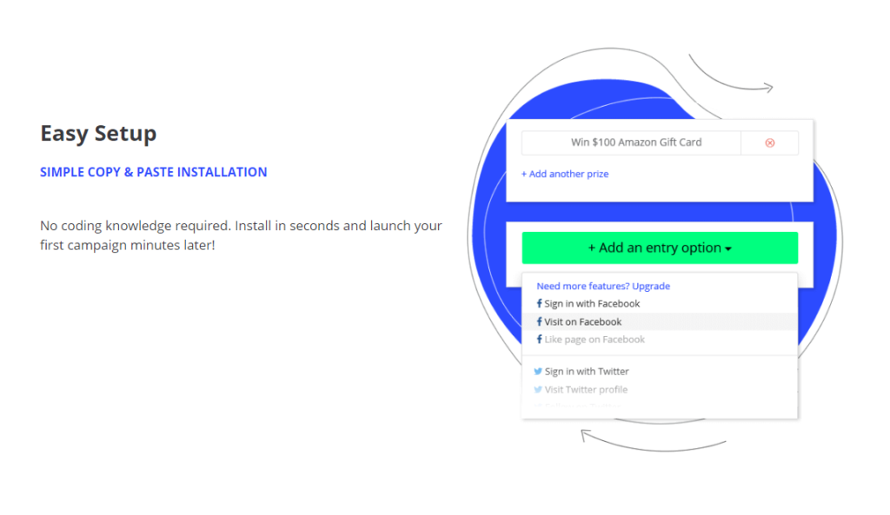Click the red remove prize icon

[769, 142]
